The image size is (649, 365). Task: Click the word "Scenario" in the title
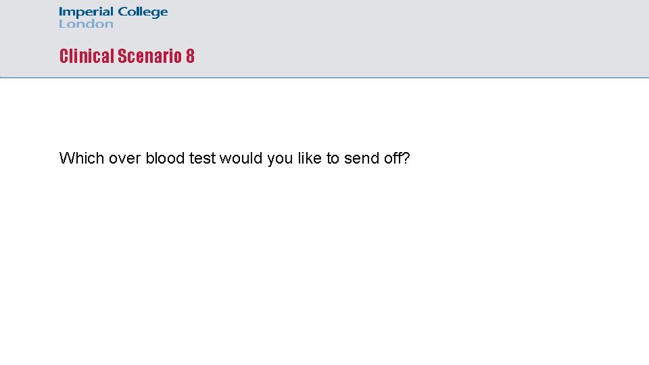(149, 56)
